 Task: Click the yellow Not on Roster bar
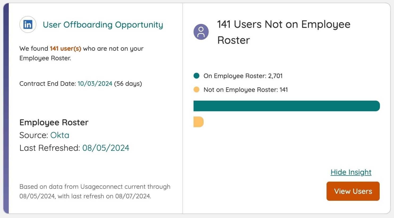(x=198, y=122)
